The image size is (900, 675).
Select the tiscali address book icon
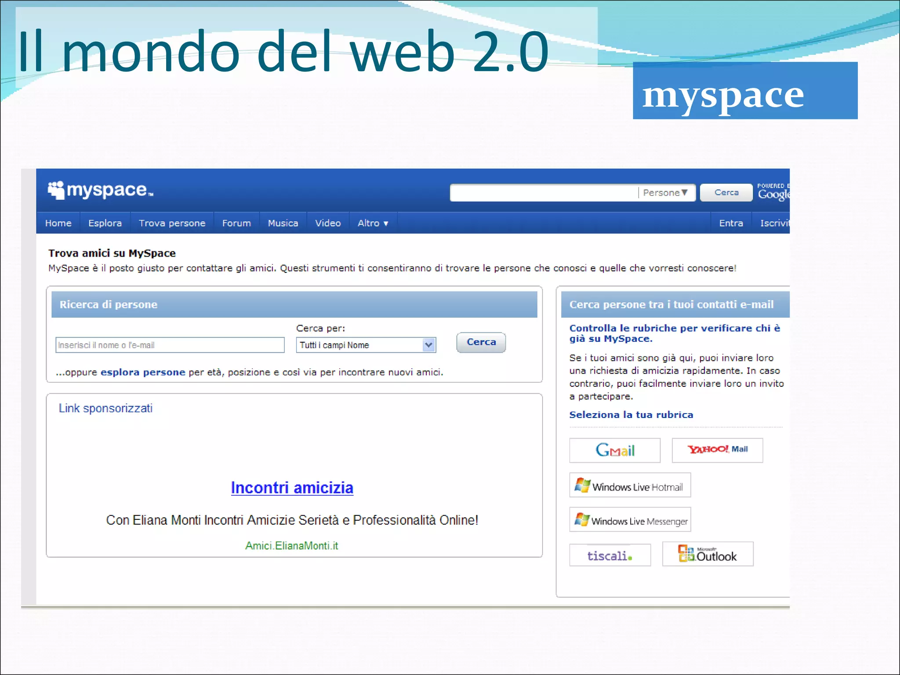pyautogui.click(x=610, y=555)
